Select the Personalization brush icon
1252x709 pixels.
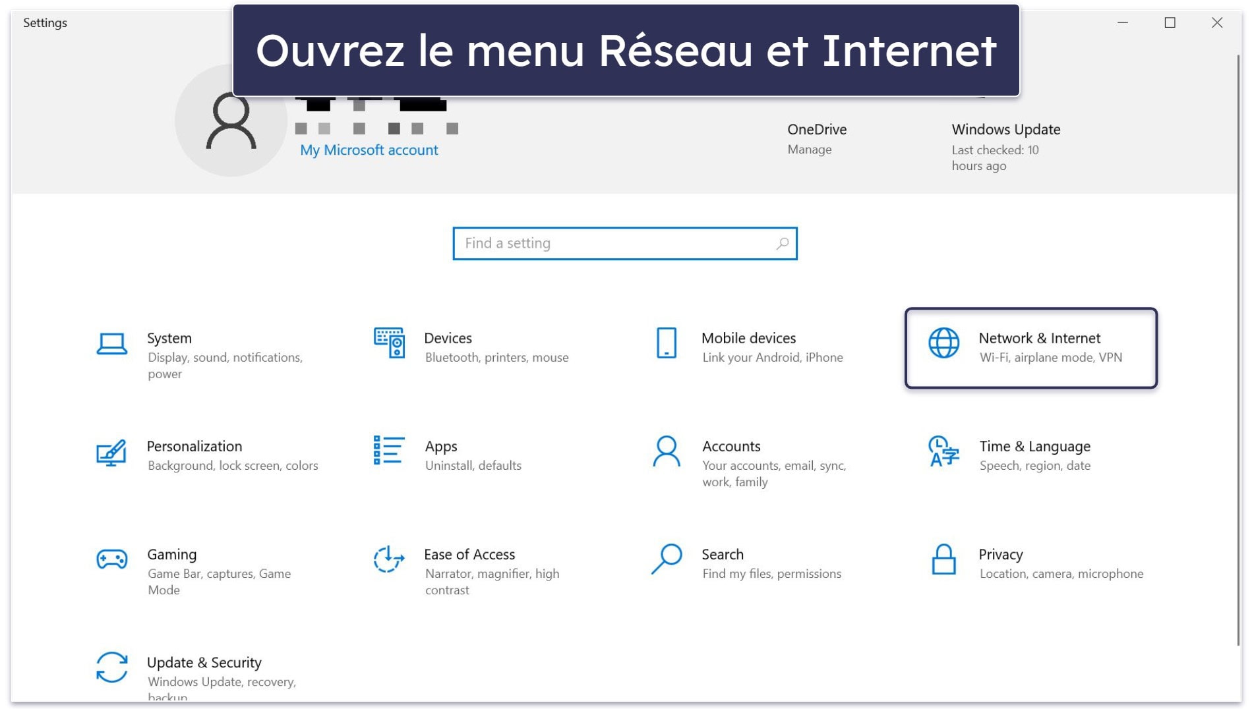(111, 453)
